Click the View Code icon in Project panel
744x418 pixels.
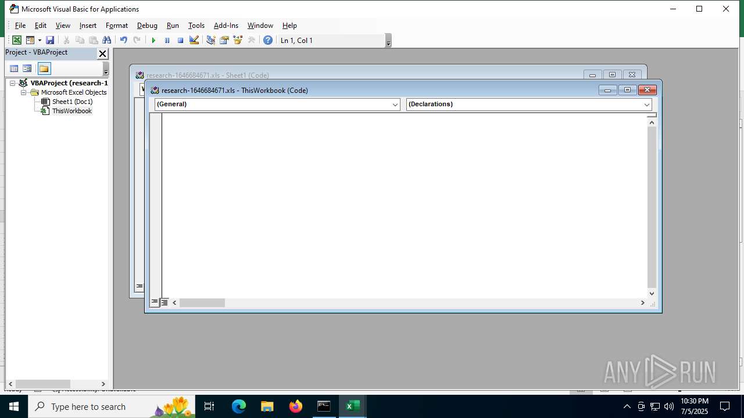(14, 69)
